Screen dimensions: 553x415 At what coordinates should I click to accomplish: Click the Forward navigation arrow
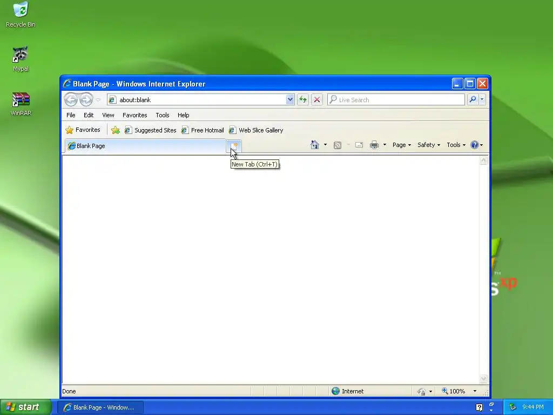click(86, 100)
